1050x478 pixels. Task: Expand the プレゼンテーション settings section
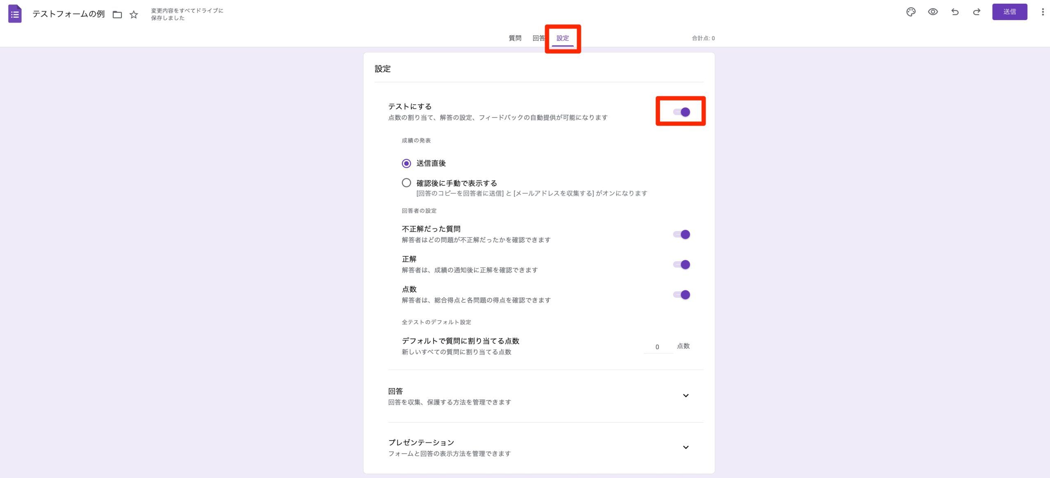[685, 447]
